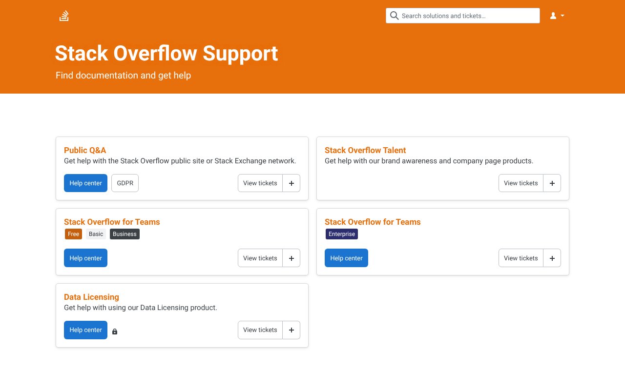Open Help center for Teams Enterprise
Viewport: 625px width, 390px height.
pyautogui.click(x=346, y=258)
